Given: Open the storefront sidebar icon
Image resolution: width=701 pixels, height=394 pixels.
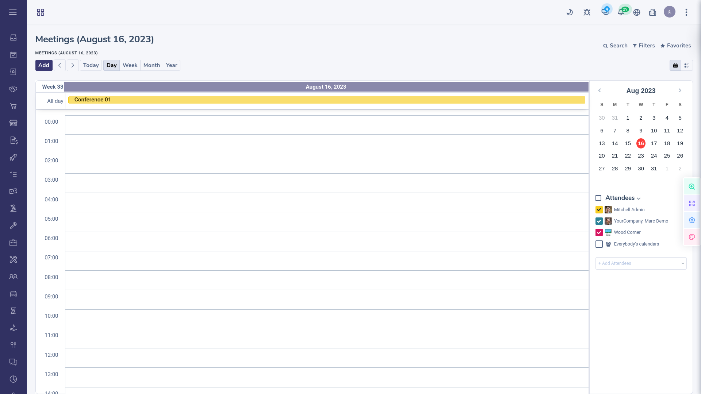Looking at the screenshot, I should [13, 123].
